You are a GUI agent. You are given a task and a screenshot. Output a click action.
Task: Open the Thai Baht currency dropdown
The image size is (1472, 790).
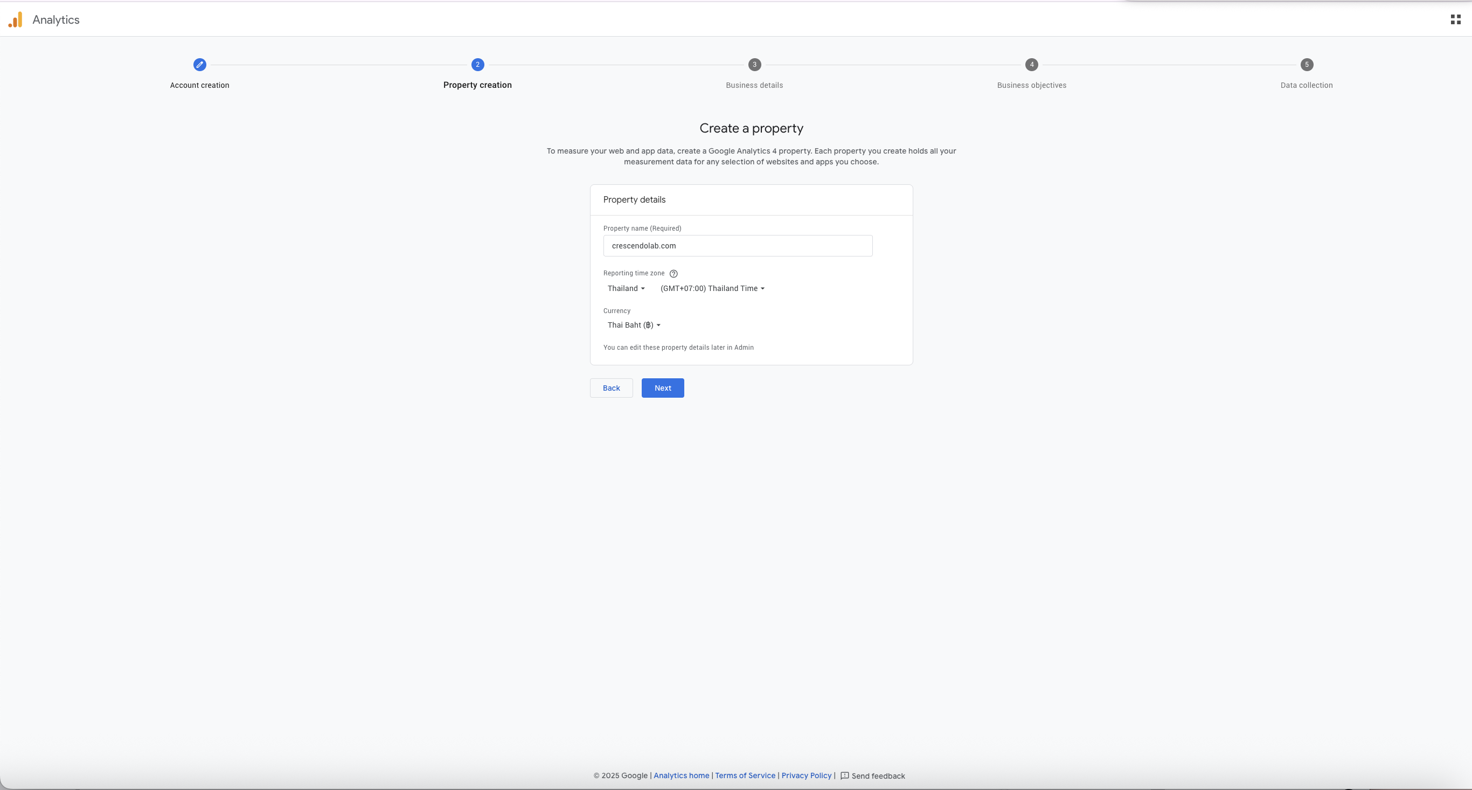tap(634, 325)
